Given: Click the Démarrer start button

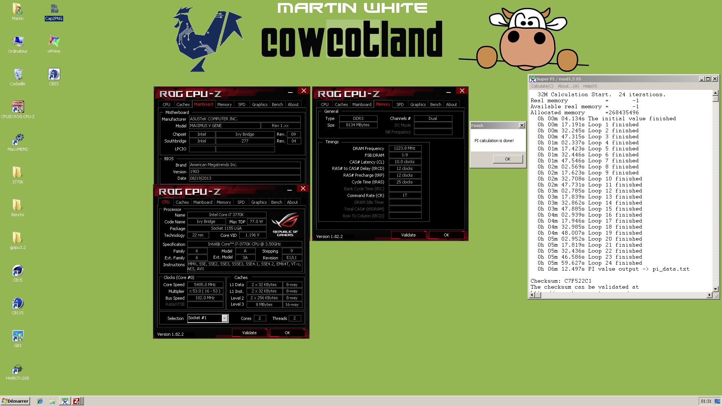Looking at the screenshot, I should [x=15, y=401].
